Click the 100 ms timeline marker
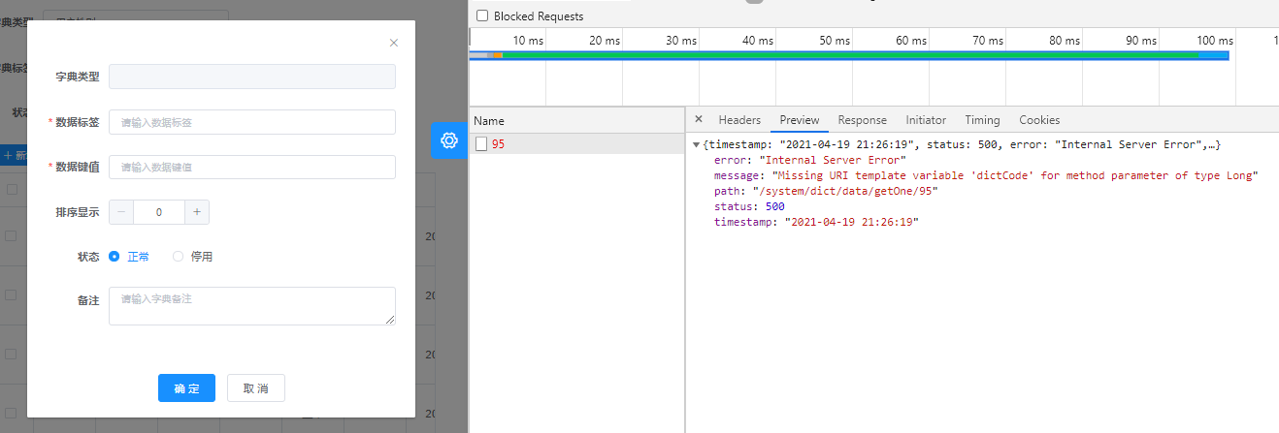This screenshot has width=1279, height=433. [x=1215, y=41]
